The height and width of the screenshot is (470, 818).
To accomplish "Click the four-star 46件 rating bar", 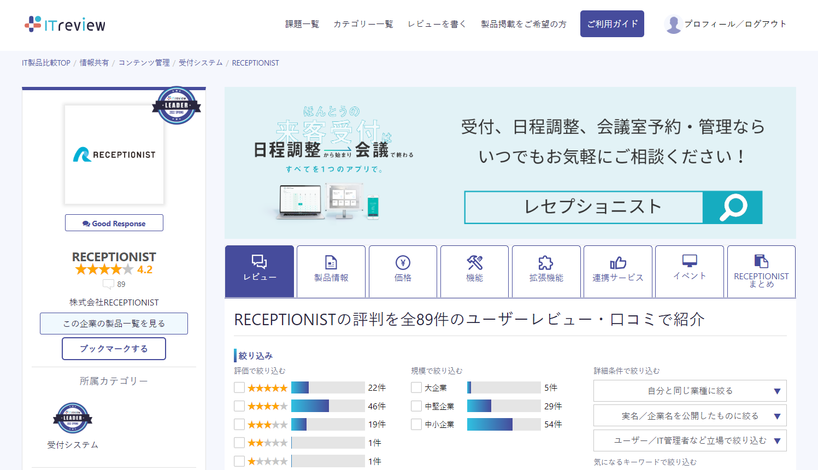I will [x=328, y=406].
